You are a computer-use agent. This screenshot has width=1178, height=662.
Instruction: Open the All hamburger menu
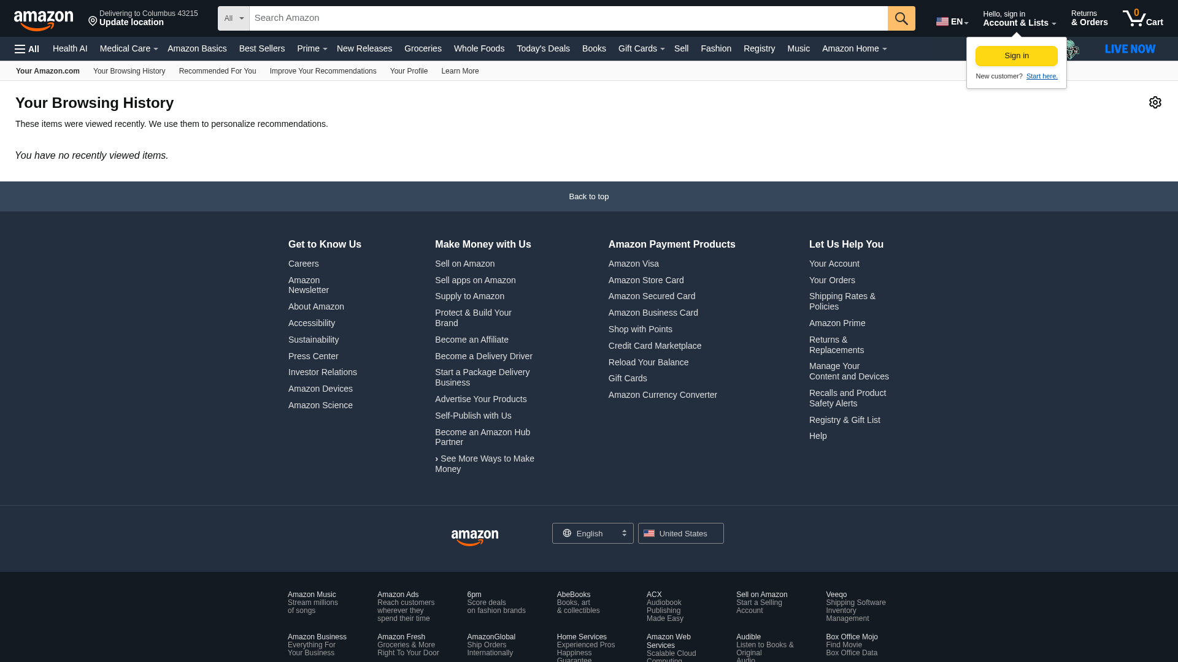27,49
